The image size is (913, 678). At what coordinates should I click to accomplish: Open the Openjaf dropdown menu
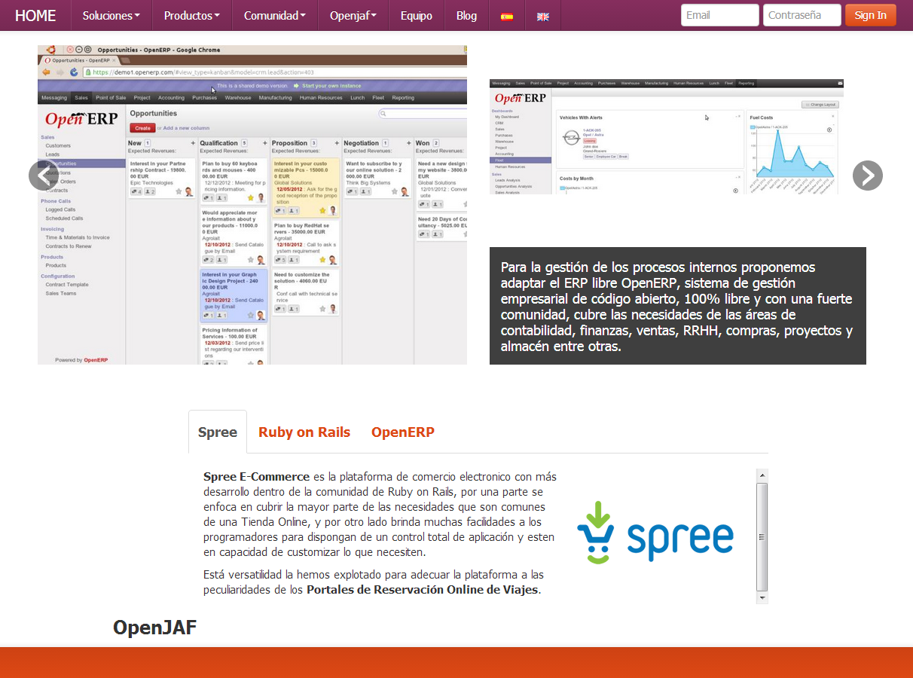coord(353,16)
